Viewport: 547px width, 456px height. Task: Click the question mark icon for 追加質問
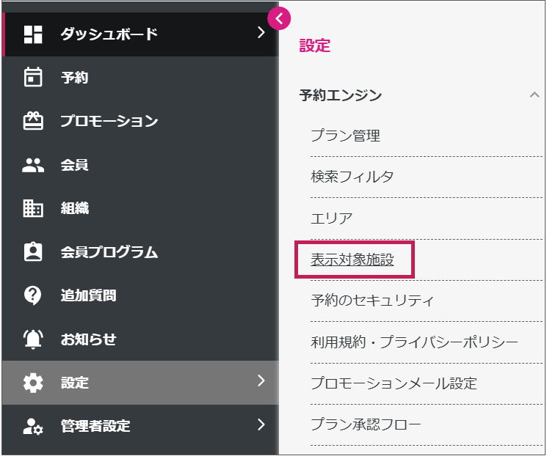[x=33, y=295]
